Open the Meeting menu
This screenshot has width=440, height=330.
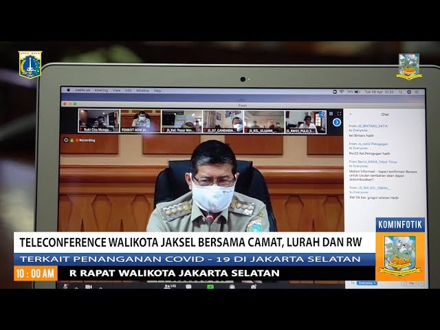pos(101,90)
